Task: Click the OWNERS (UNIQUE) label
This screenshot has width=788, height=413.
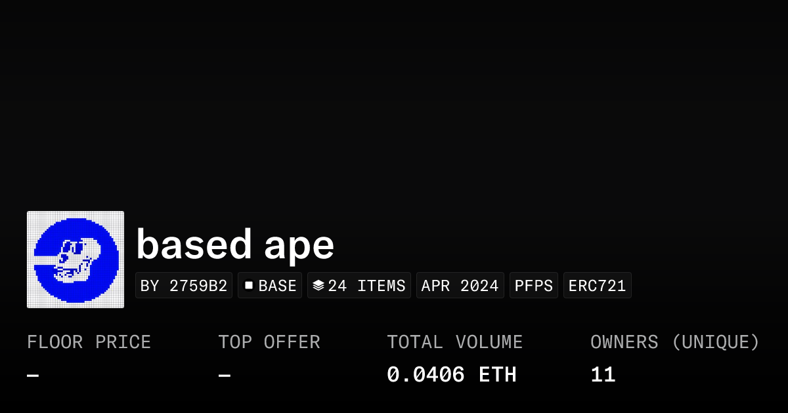Action: pos(674,342)
